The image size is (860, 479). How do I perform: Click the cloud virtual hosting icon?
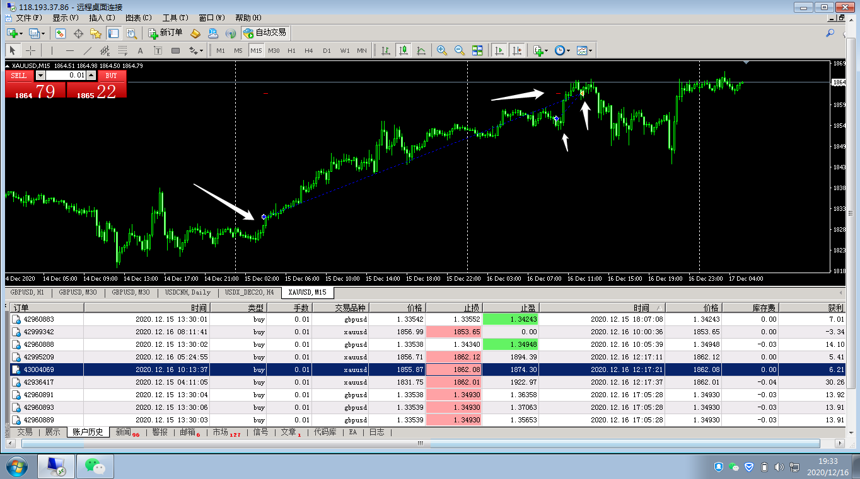(213, 33)
